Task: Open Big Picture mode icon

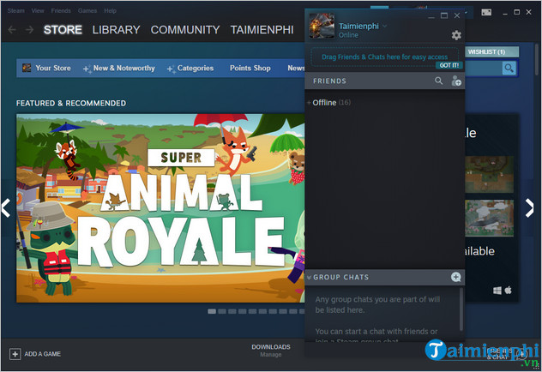Action: (486, 12)
